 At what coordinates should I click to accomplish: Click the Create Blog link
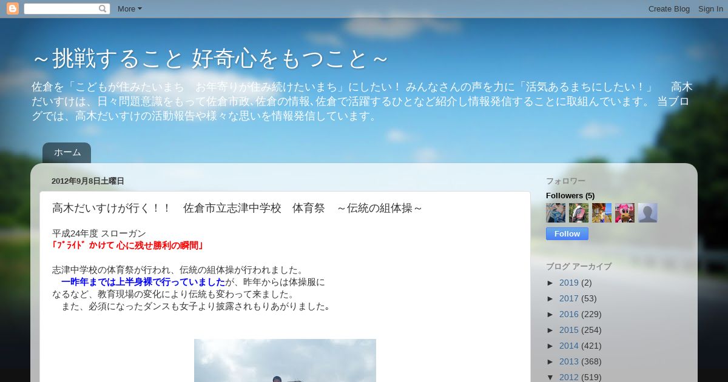tap(669, 8)
